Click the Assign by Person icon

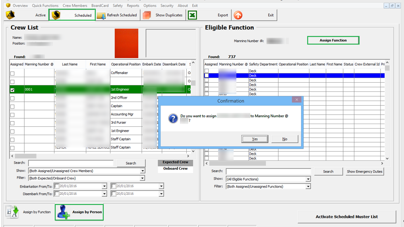(x=64, y=212)
